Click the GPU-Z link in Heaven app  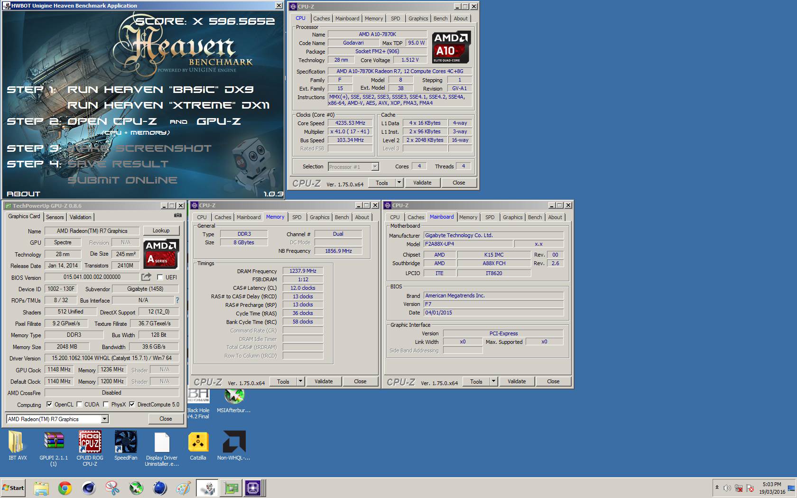click(219, 121)
